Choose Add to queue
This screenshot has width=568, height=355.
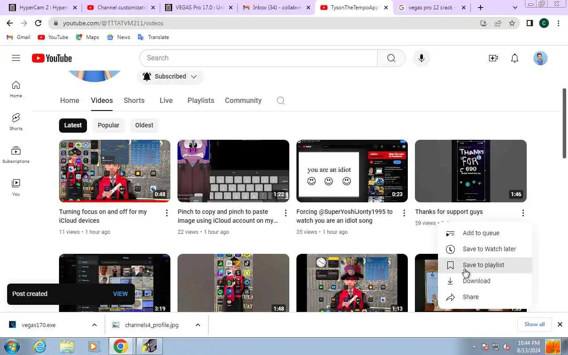point(485,233)
